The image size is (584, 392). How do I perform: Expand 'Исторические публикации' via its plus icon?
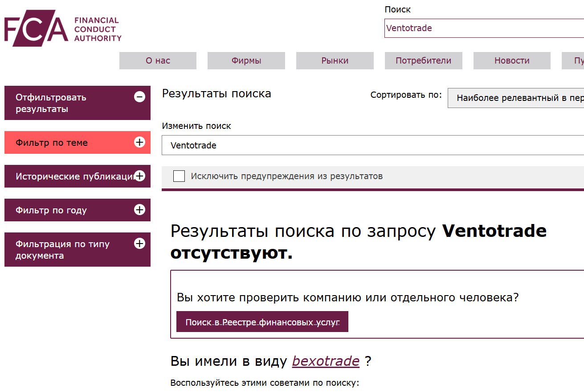(140, 176)
